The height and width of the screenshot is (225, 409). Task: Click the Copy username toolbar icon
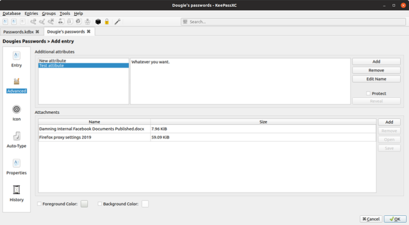coord(61,22)
